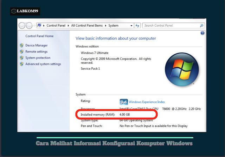
Task: Open Control Panel Home link
Action: pyautogui.click(x=39, y=36)
